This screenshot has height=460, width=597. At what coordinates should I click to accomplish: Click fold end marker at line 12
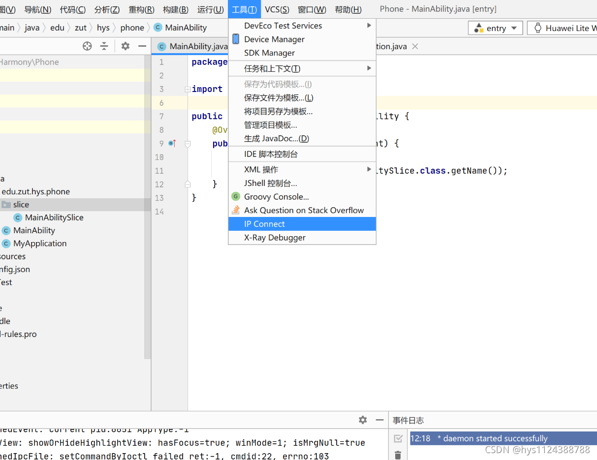[188, 184]
